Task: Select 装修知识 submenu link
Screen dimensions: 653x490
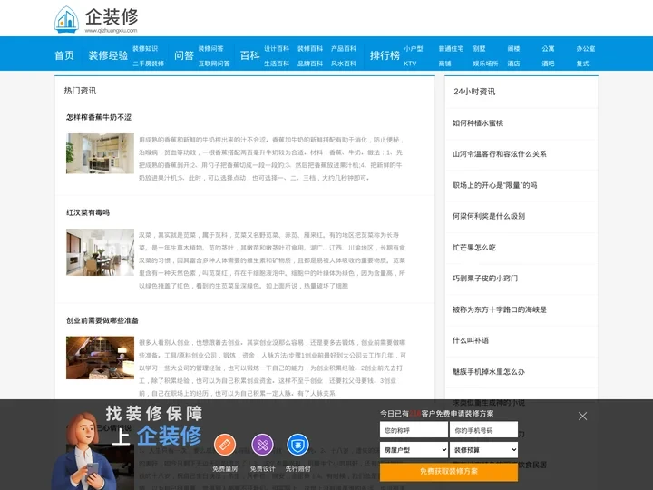Action: coord(145,48)
